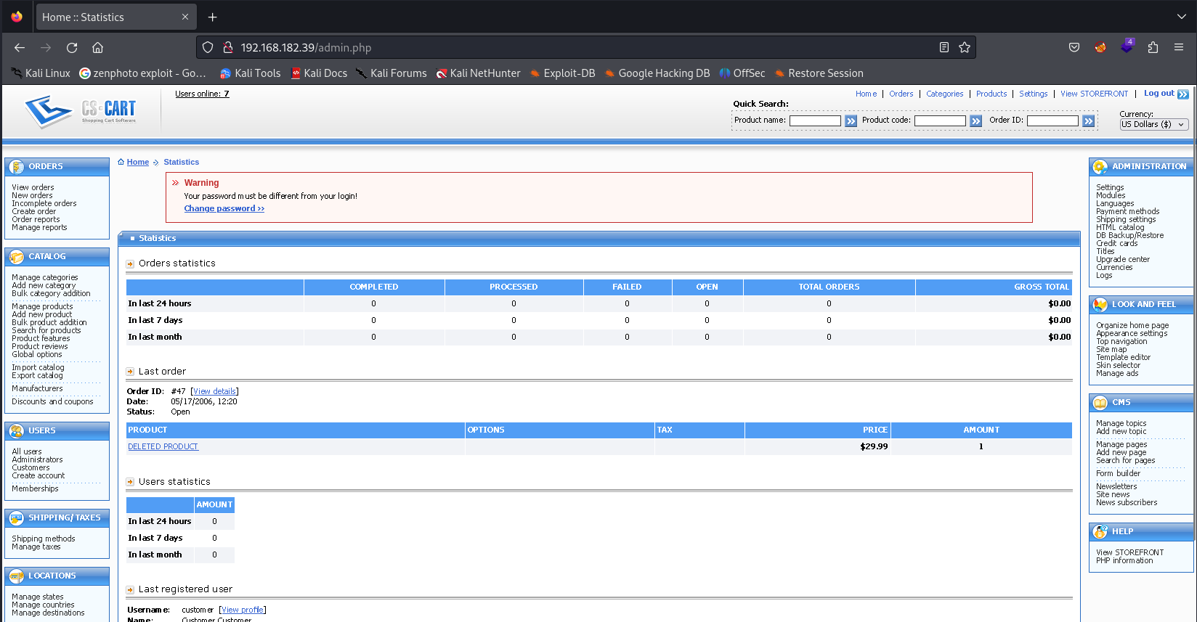Expand the browser tab list chevron
Image resolution: width=1197 pixels, height=622 pixels.
point(1181,17)
